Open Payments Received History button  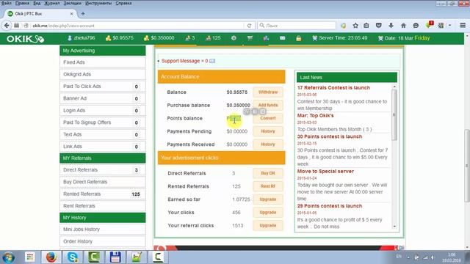[268, 144]
